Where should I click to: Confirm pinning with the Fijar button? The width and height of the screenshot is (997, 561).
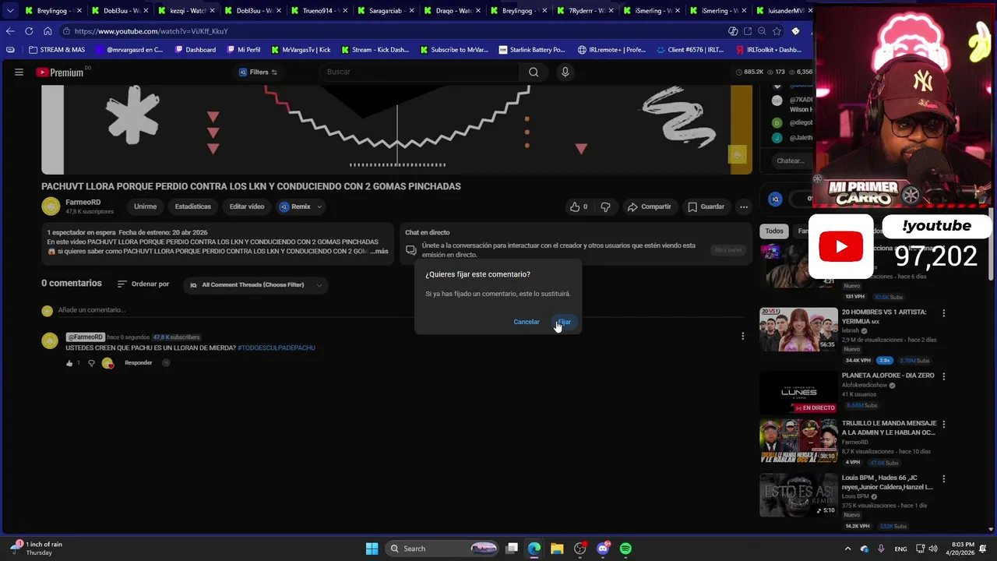565,322
